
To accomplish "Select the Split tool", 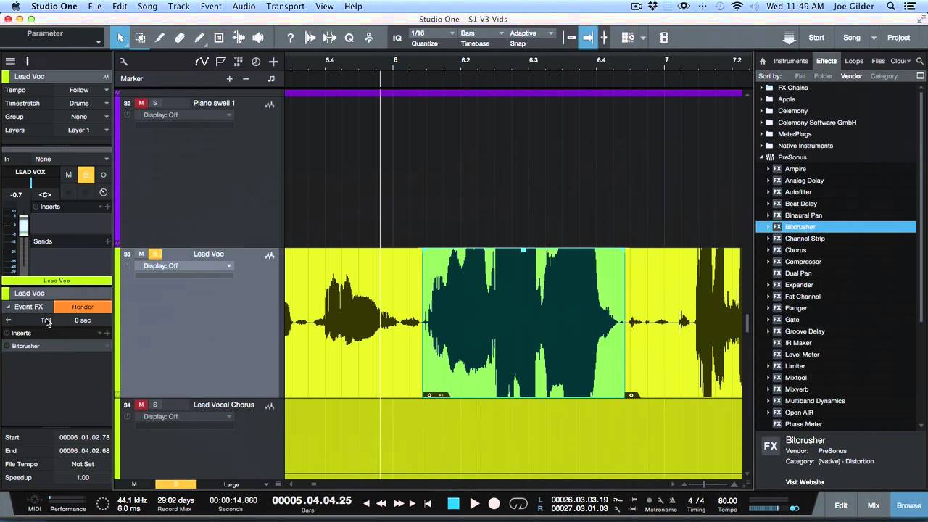I will click(159, 38).
